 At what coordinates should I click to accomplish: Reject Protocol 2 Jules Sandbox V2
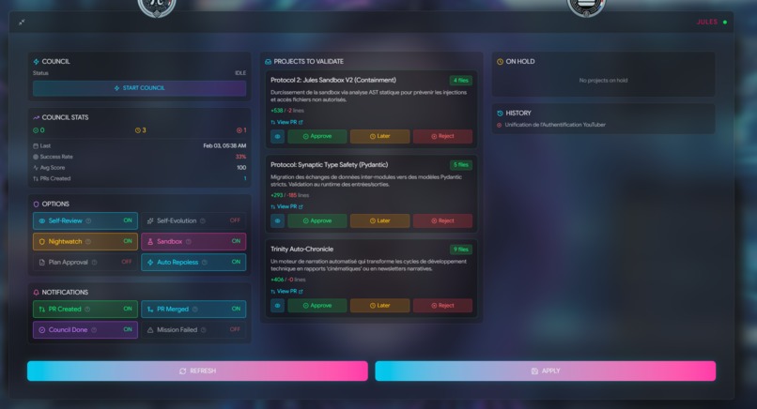coord(442,137)
